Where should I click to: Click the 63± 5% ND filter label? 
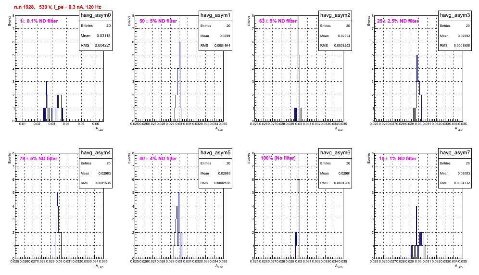click(x=278, y=21)
